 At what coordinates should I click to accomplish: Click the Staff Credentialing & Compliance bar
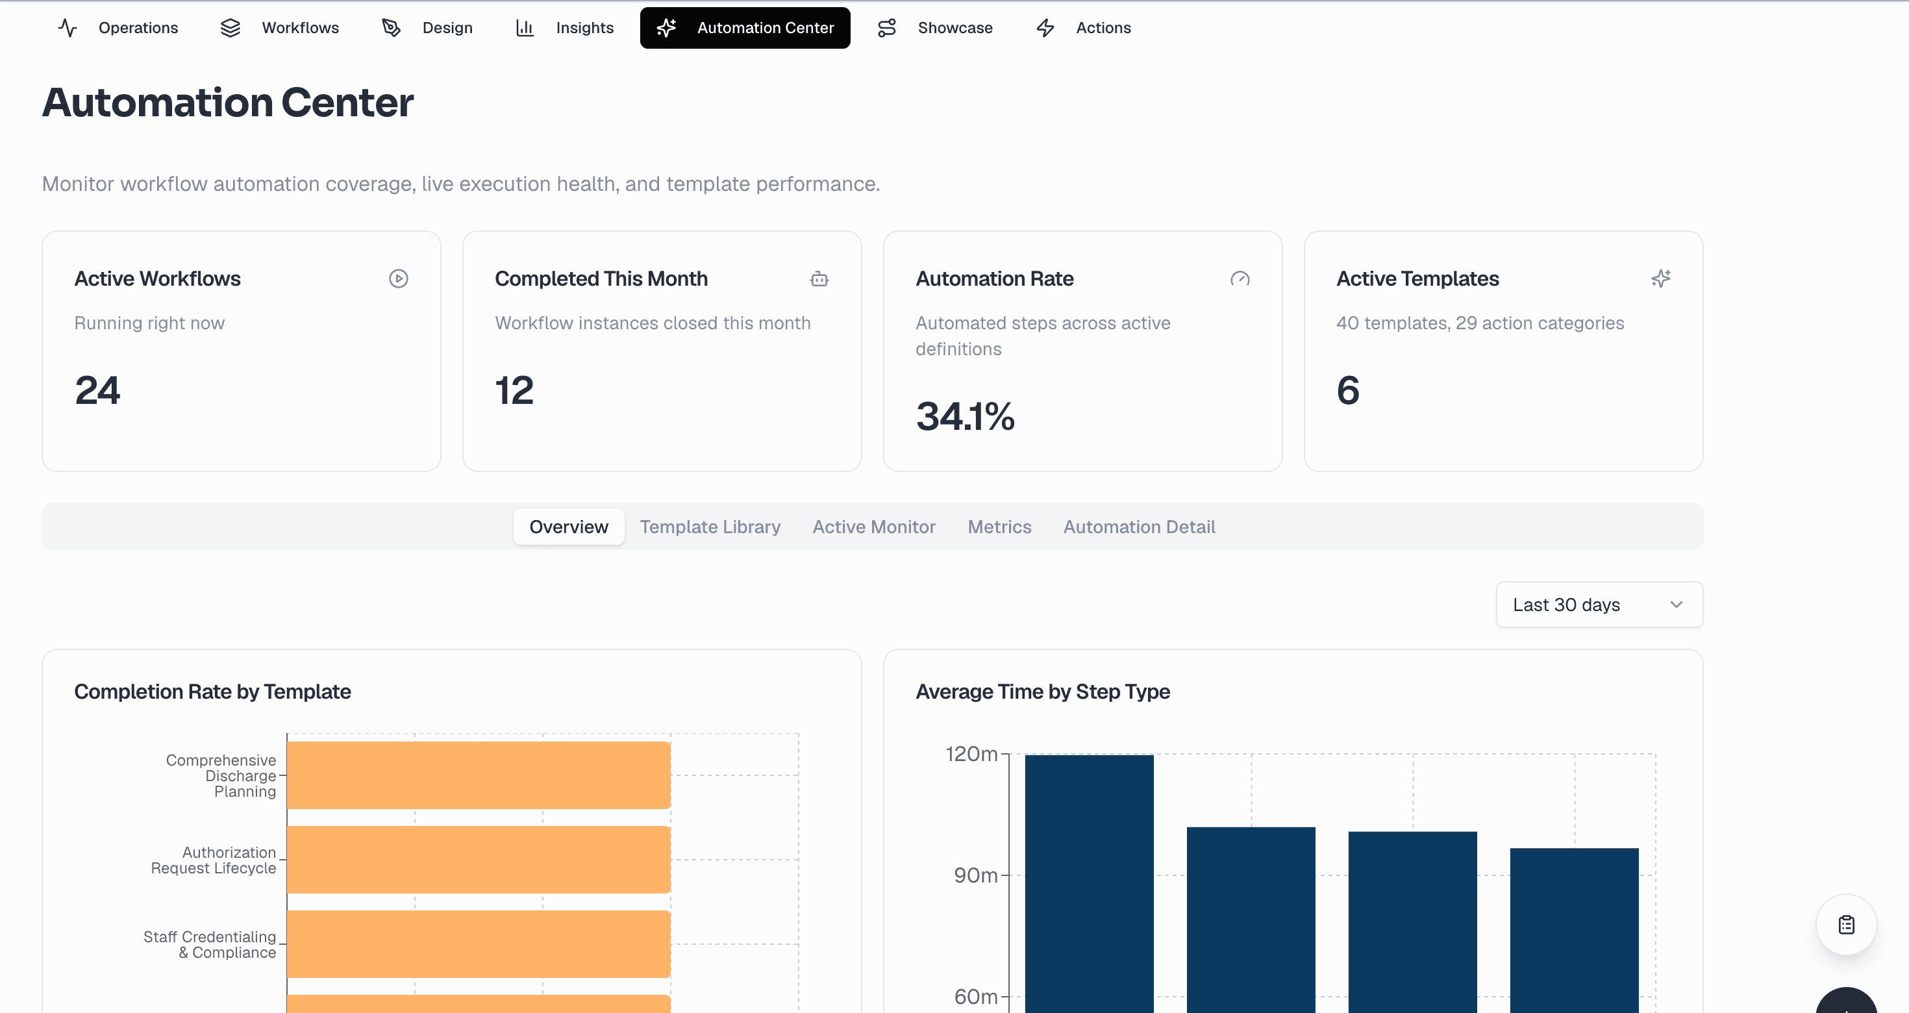(x=479, y=944)
